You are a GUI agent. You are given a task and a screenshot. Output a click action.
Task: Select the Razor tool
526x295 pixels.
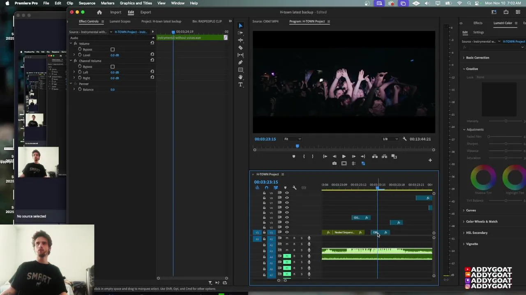(x=241, y=48)
